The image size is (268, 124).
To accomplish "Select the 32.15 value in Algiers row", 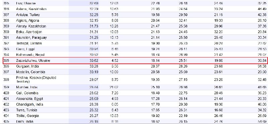I will 94,20.
